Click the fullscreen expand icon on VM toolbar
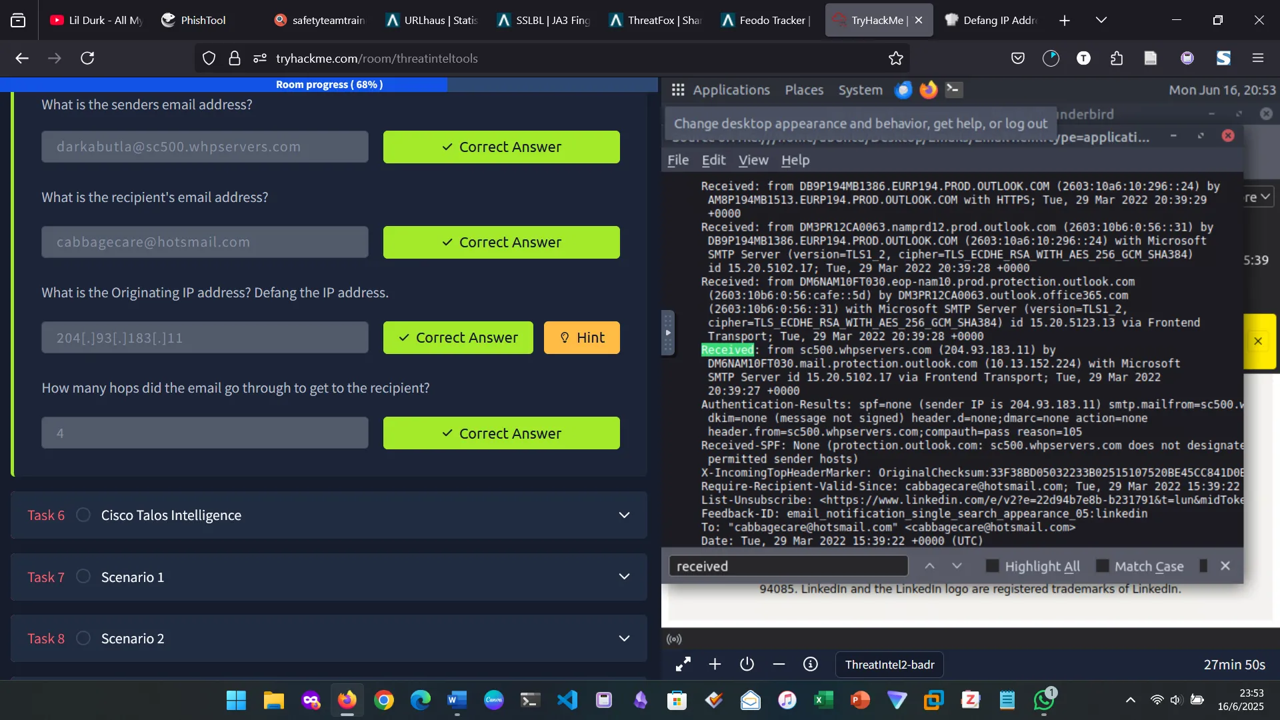 683,664
